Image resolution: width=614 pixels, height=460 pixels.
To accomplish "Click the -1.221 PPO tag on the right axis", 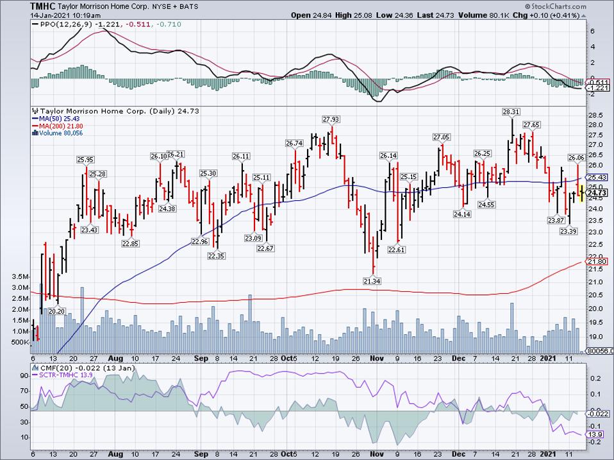I will [x=598, y=88].
